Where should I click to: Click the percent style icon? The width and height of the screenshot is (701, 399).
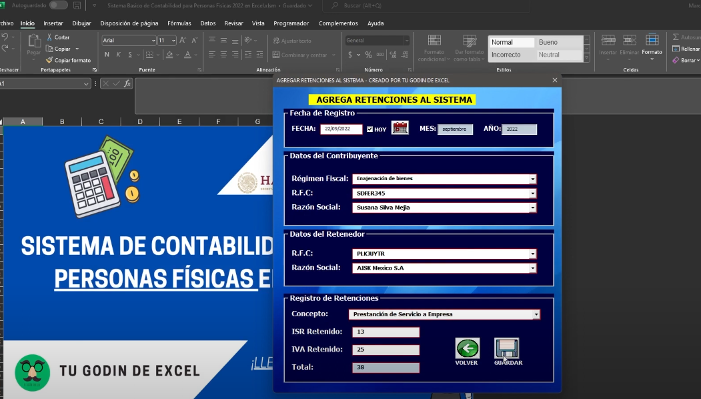[368, 55]
